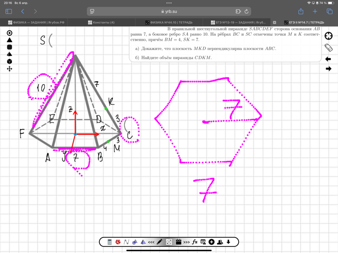Open the function graph plotter icon

point(126,242)
